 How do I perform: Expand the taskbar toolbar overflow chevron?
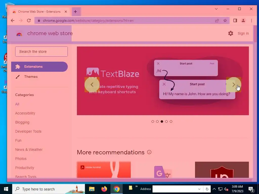[x=136, y=186]
